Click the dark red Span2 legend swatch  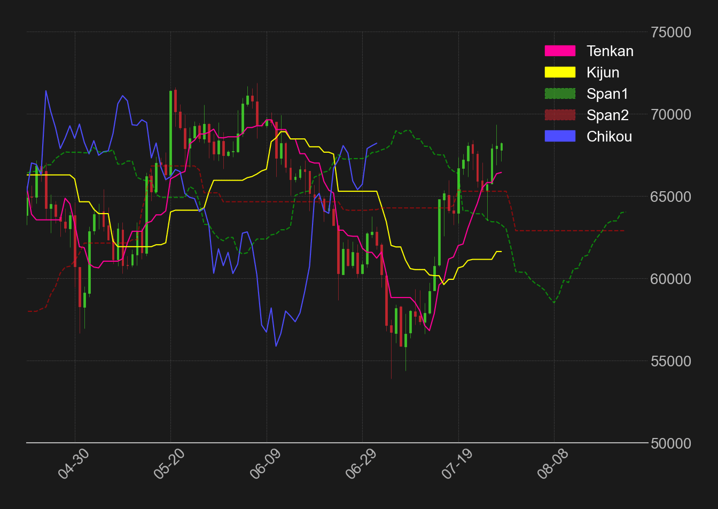tap(560, 115)
